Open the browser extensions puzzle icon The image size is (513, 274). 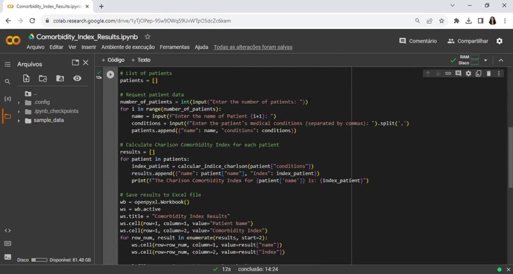pyautogui.click(x=457, y=20)
